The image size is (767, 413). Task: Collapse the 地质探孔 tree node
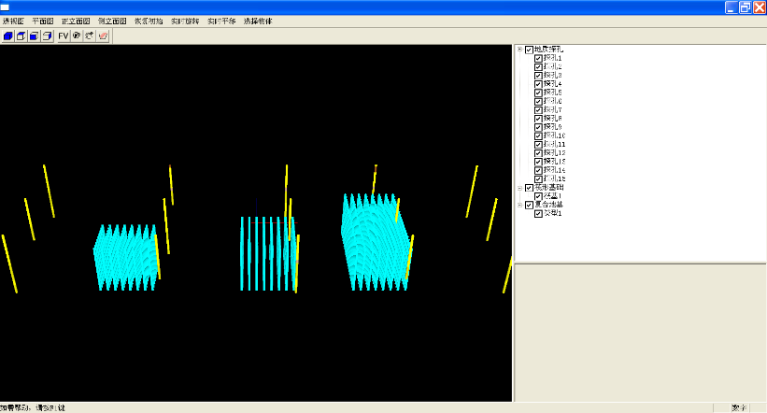click(520, 50)
